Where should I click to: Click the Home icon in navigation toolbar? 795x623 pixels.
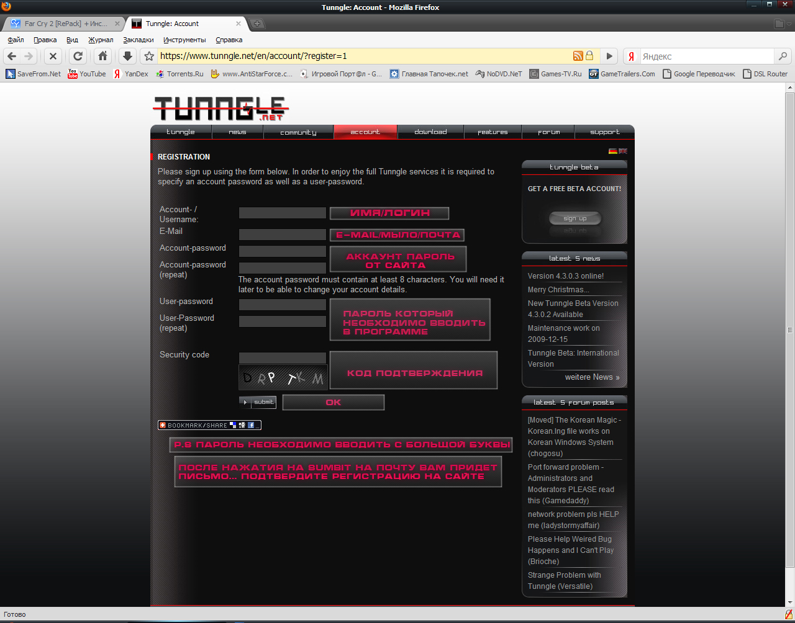pos(103,56)
